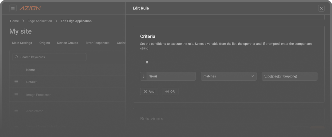Switch to the Origins tab
The width and height of the screenshot is (332, 137).
(45, 43)
